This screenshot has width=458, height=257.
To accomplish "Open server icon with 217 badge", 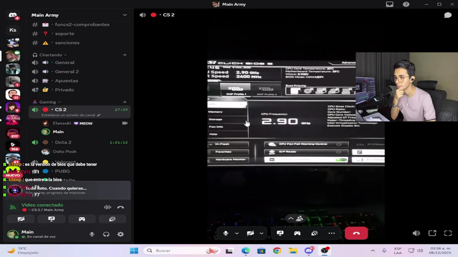I will 13,133.
